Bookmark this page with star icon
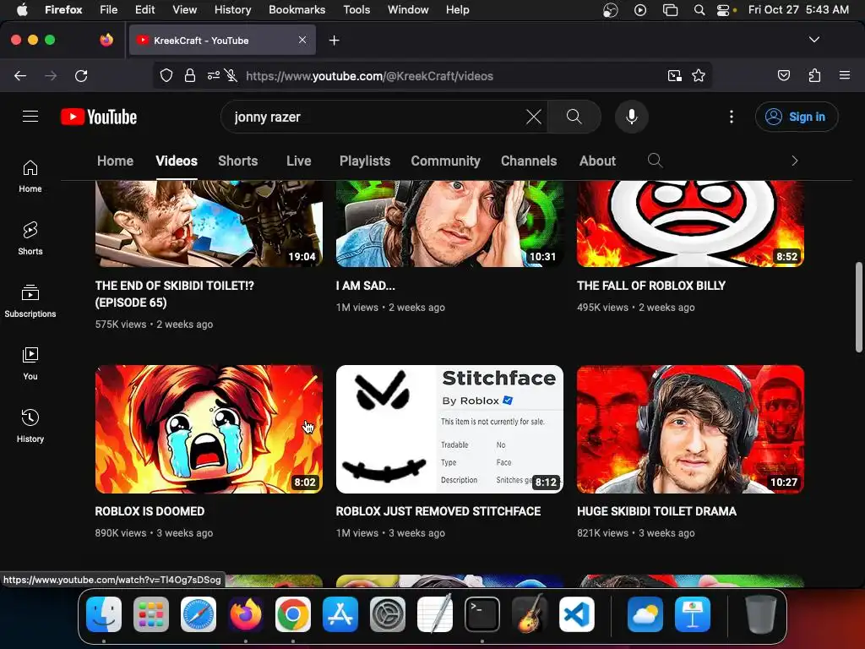The height and width of the screenshot is (649, 865). (x=699, y=75)
